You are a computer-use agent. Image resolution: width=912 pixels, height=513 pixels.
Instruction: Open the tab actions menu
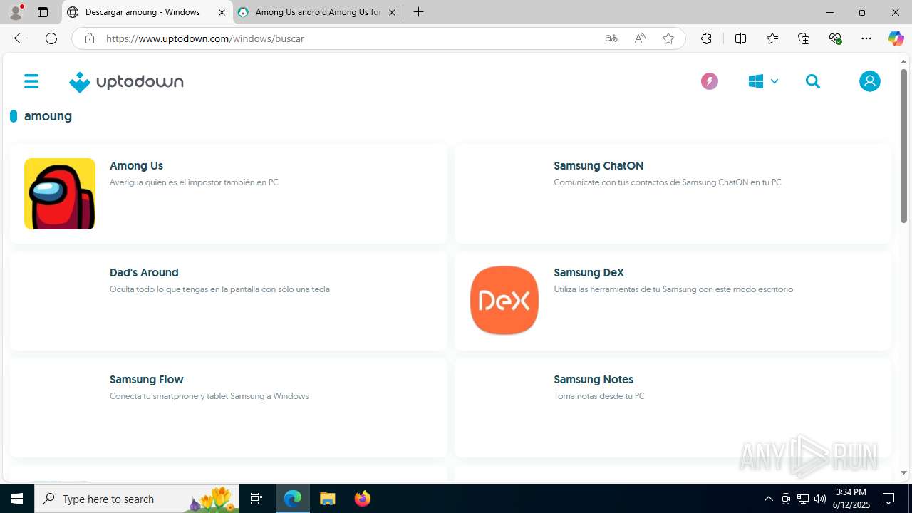coord(43,12)
